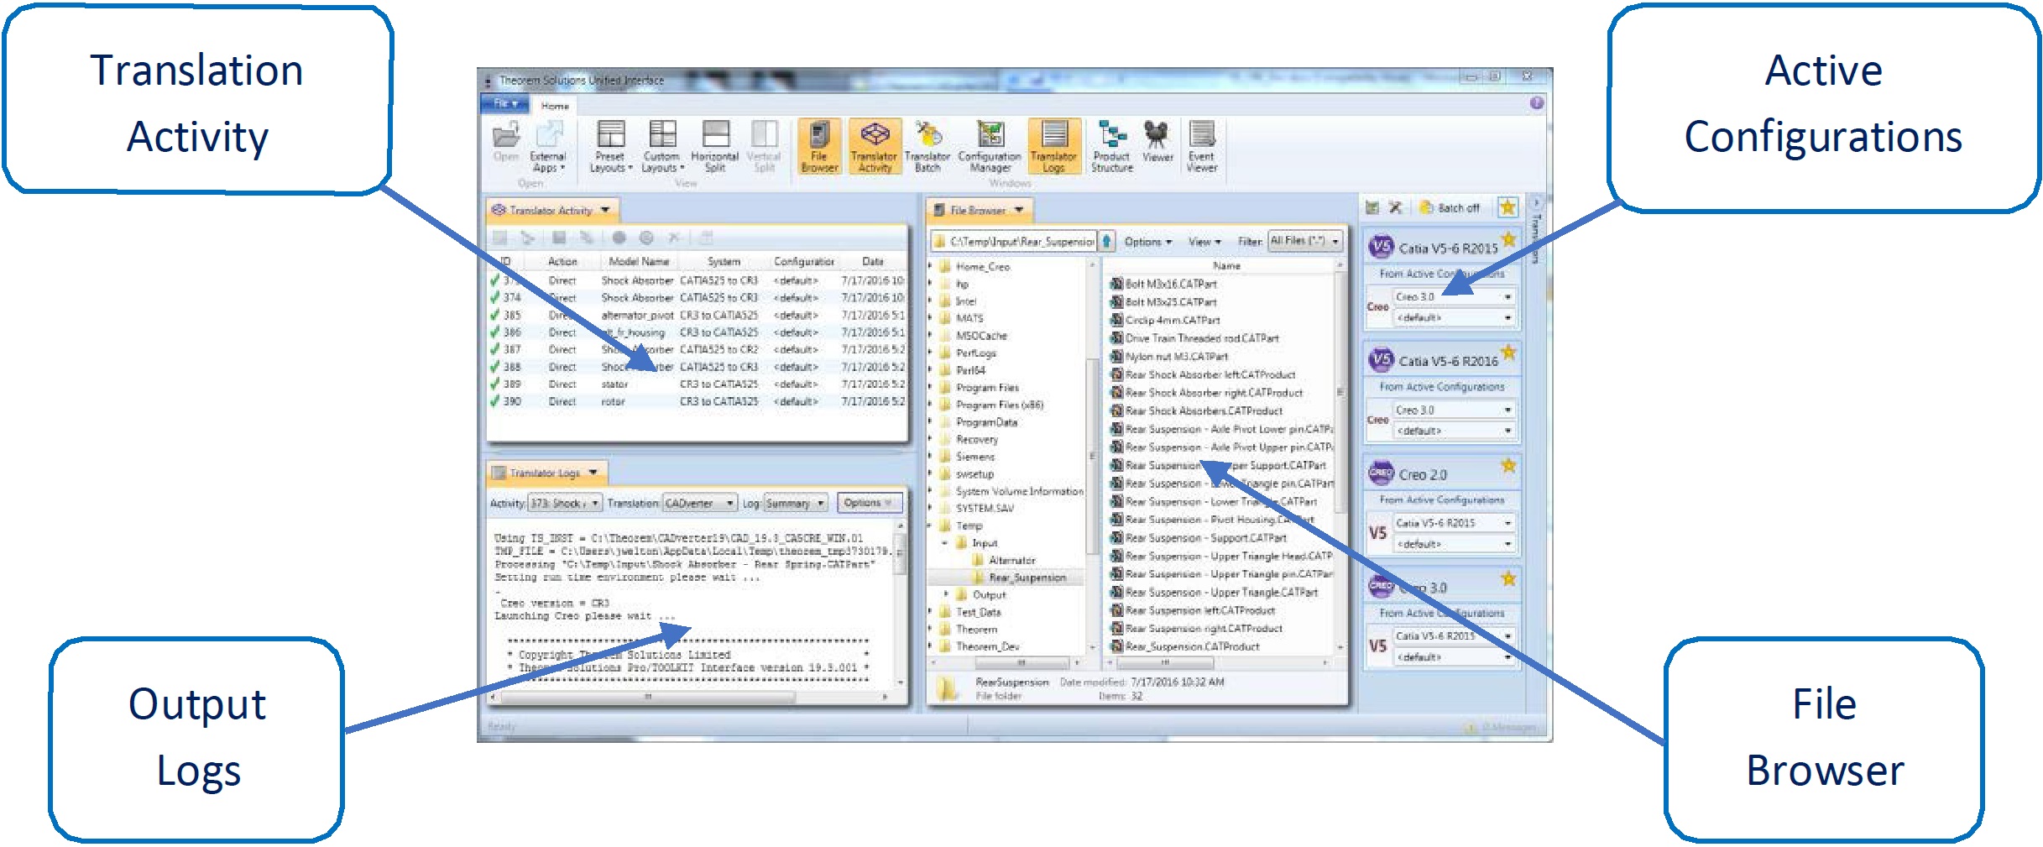
Task: Sort activity list by the Date column
Action: point(873,261)
